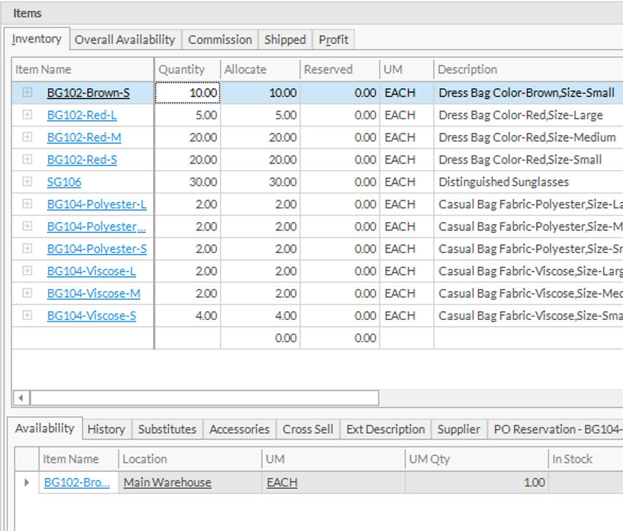Open the BG102-Red-M item link
The width and height of the screenshot is (623, 531).
coord(84,138)
